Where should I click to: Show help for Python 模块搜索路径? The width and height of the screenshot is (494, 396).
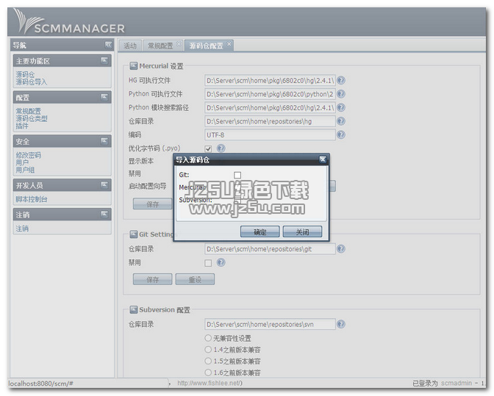(341, 108)
